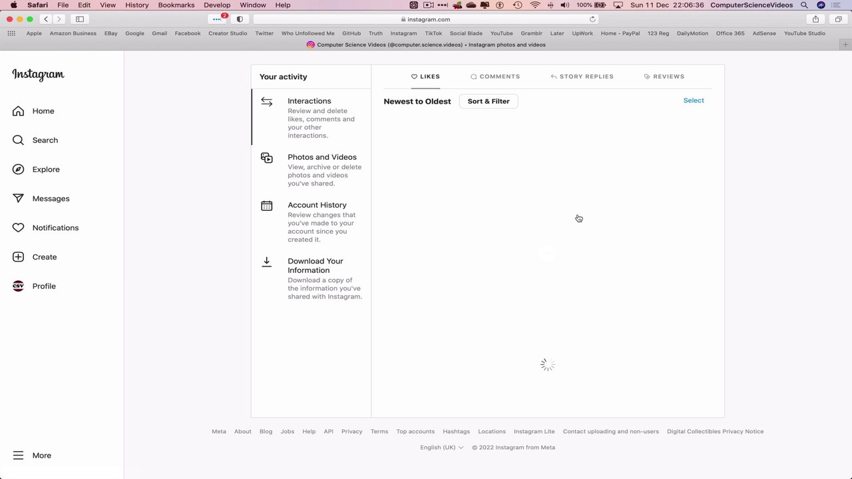The image size is (852, 479).
Task: Open the Hashtags footer link
Action: pos(457,432)
